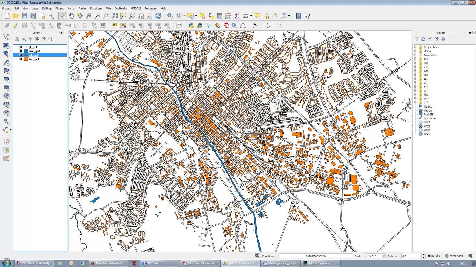This screenshot has width=476, height=267.
Task: Click the New Project icon
Action: (7, 16)
